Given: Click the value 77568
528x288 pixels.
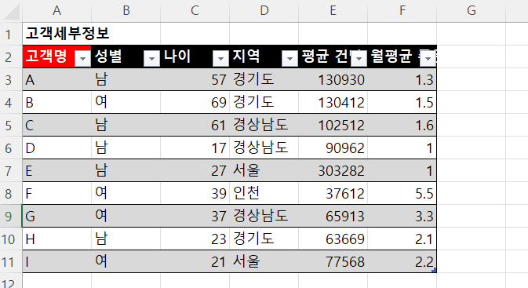Looking at the screenshot, I should (333, 261).
